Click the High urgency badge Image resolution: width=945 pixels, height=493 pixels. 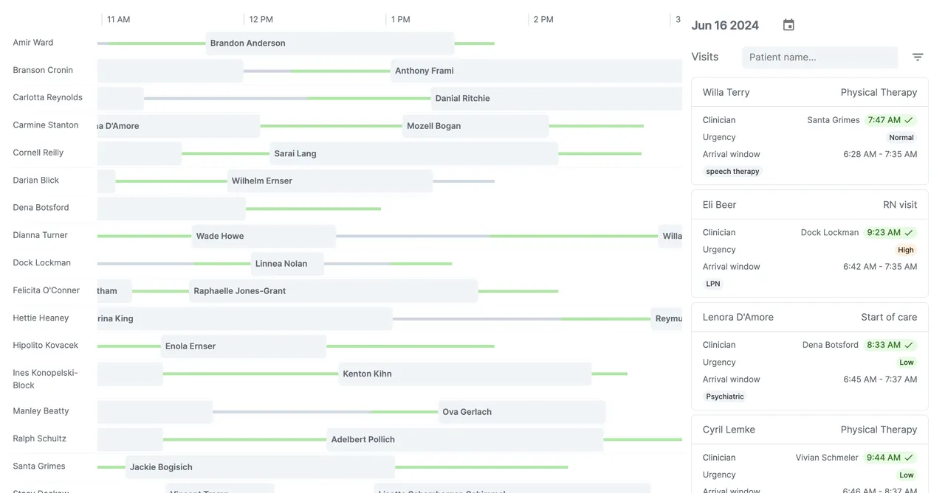tap(906, 250)
